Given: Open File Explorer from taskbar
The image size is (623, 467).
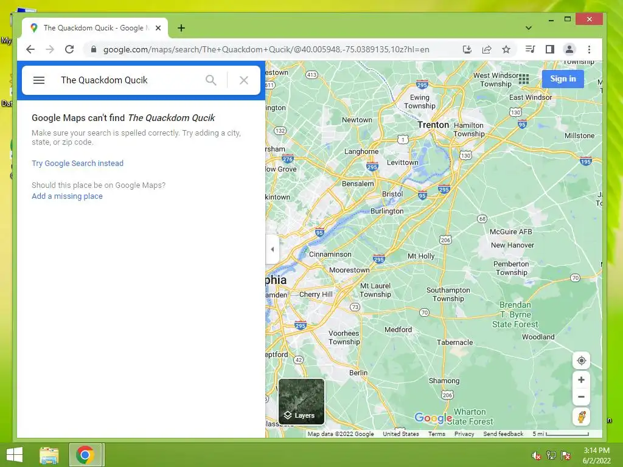Looking at the screenshot, I should pyautogui.click(x=49, y=455).
